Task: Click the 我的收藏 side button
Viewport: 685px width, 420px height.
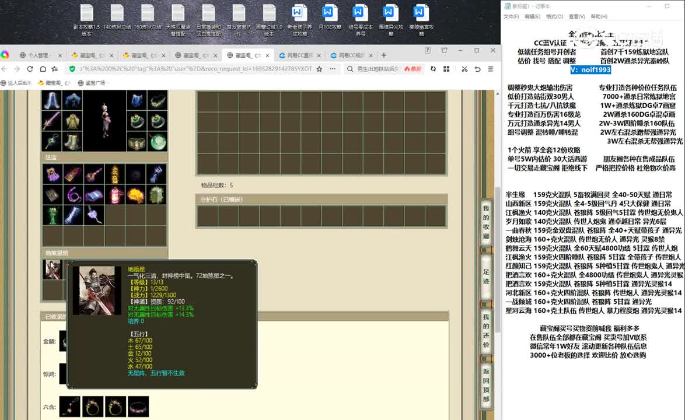Action: (x=486, y=222)
